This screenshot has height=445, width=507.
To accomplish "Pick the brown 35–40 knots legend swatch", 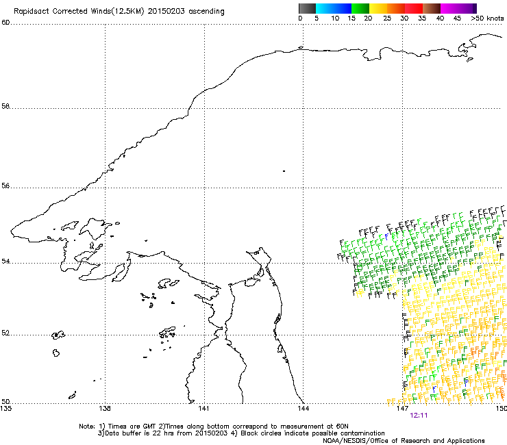I will 432,8.
